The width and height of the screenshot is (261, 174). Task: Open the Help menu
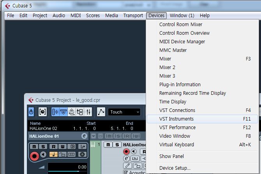pos(205,16)
